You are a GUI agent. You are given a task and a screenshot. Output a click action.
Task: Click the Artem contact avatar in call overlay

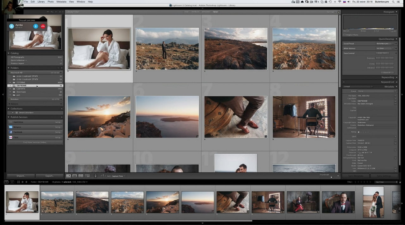(11, 26)
